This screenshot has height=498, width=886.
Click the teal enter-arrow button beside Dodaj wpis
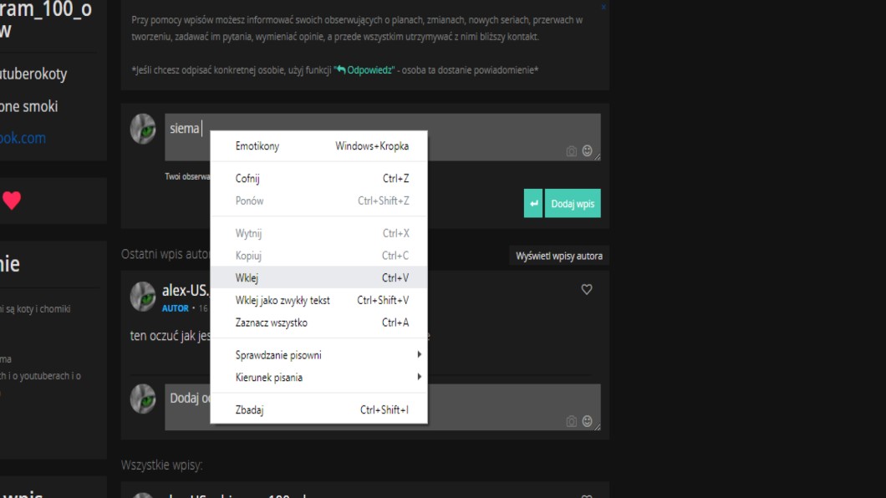[x=533, y=203]
